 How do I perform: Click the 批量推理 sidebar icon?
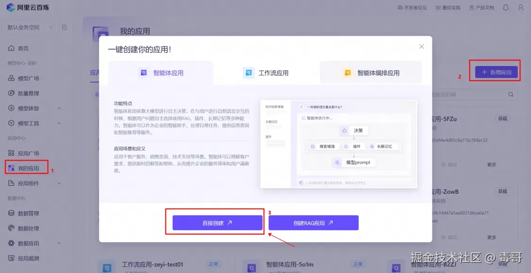click(11, 93)
